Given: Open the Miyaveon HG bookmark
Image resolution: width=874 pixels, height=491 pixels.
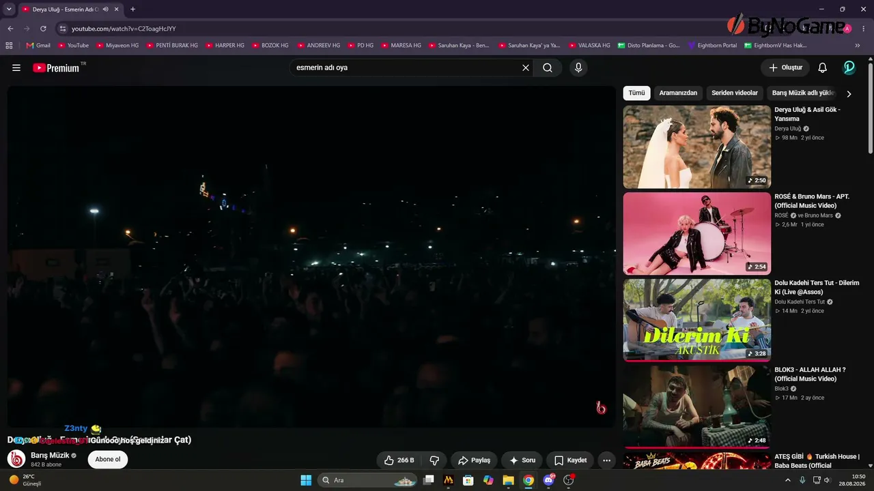Looking at the screenshot, I should [117, 46].
